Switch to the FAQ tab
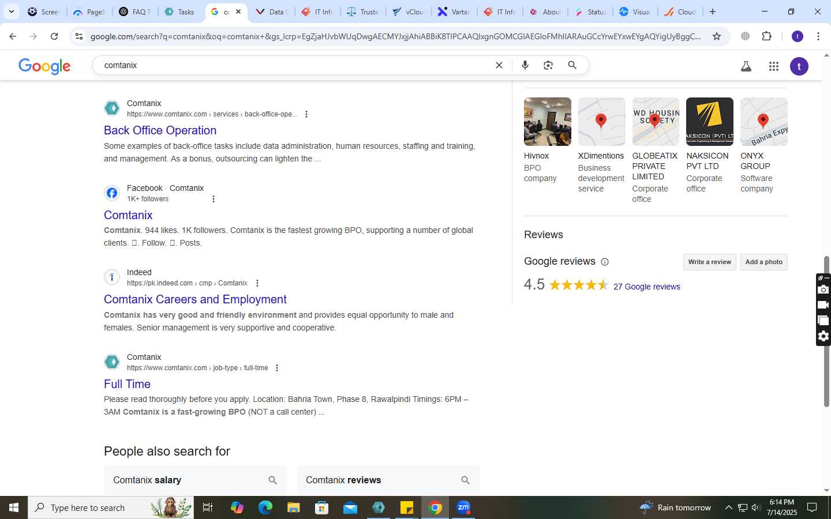The image size is (831, 519). click(135, 12)
